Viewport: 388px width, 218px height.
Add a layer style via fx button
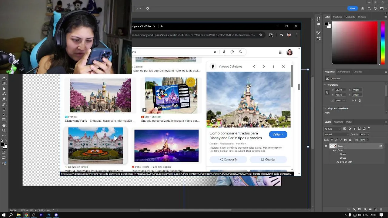[354, 209]
